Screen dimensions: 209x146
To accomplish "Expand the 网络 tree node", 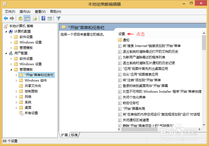I will (16, 97).
